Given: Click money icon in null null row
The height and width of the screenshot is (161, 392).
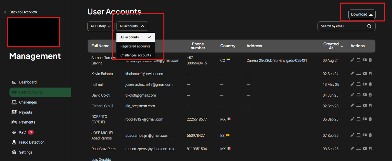Looking at the screenshot, I should coord(364,84).
